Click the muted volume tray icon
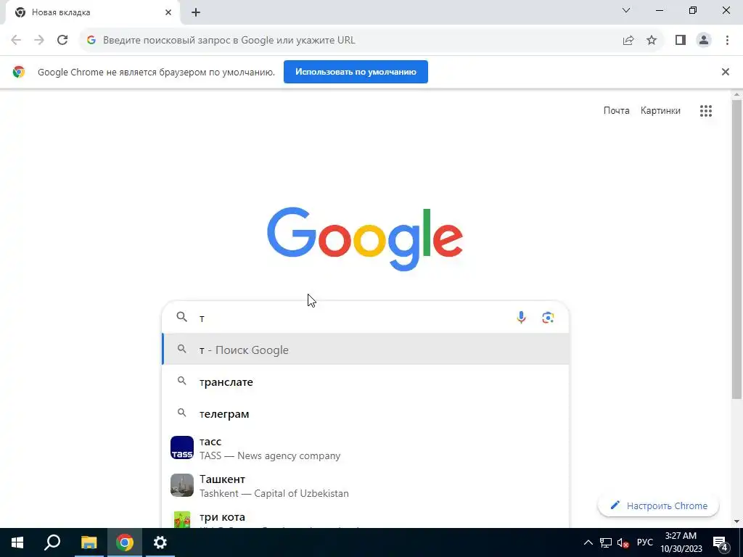Screen dimensions: 743x557 [623, 542]
